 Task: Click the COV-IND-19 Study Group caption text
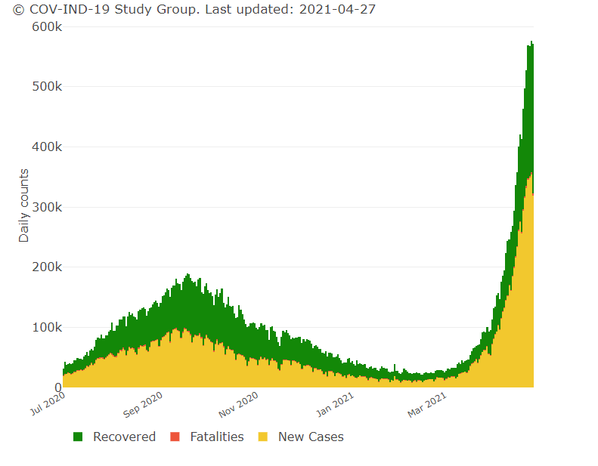coord(106,9)
